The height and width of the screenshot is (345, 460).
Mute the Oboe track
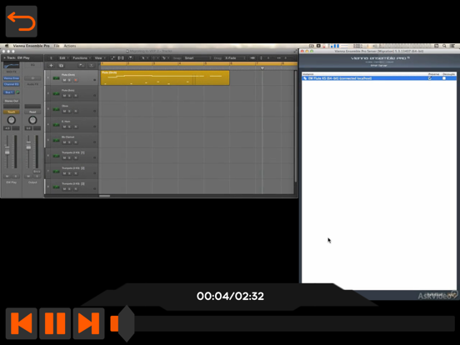pos(64,111)
